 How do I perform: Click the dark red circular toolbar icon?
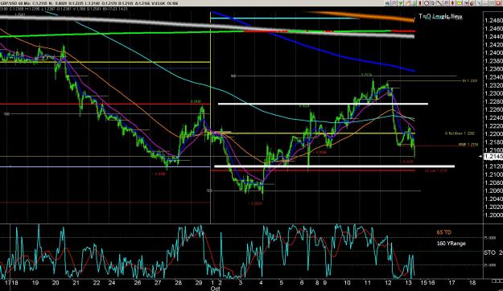click(x=472, y=3)
